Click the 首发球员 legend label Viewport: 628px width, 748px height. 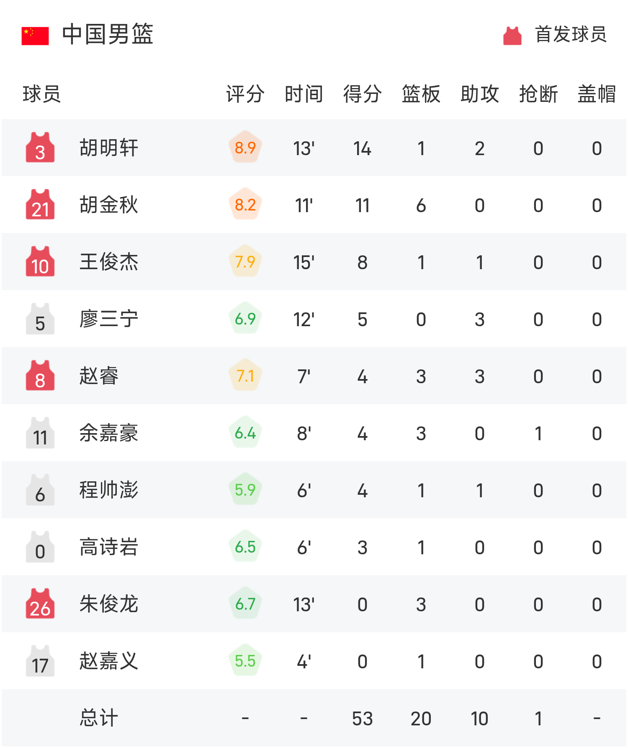tap(571, 34)
